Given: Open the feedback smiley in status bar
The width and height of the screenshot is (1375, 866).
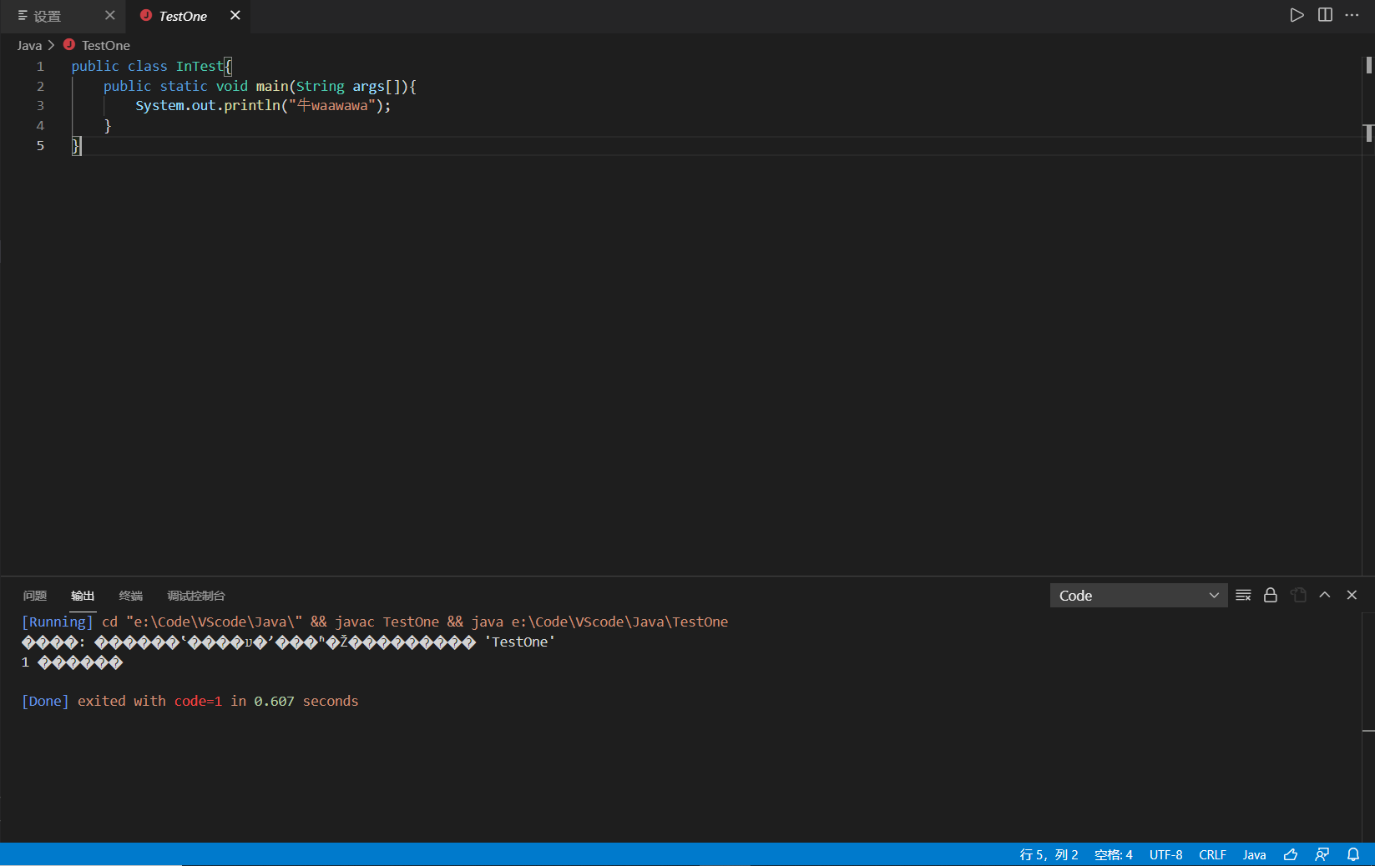Looking at the screenshot, I should click(x=1291, y=854).
